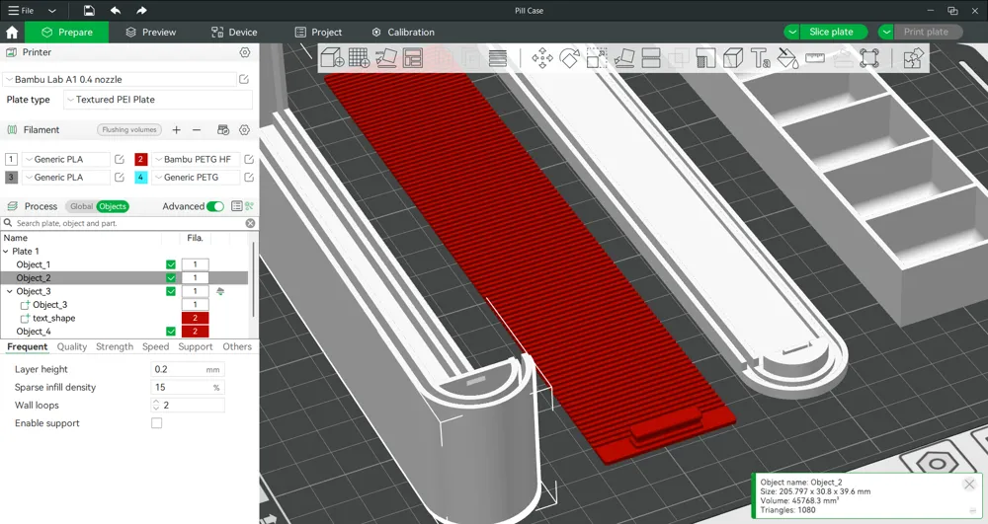Select the Cut tool
This screenshot has width=988, height=524.
coord(651,58)
